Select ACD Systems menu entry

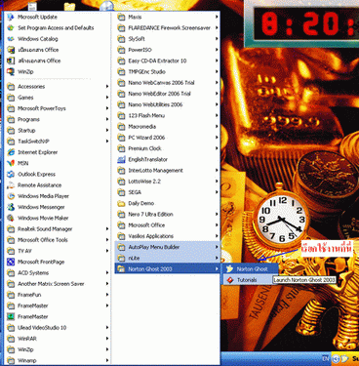pyautogui.click(x=58, y=272)
